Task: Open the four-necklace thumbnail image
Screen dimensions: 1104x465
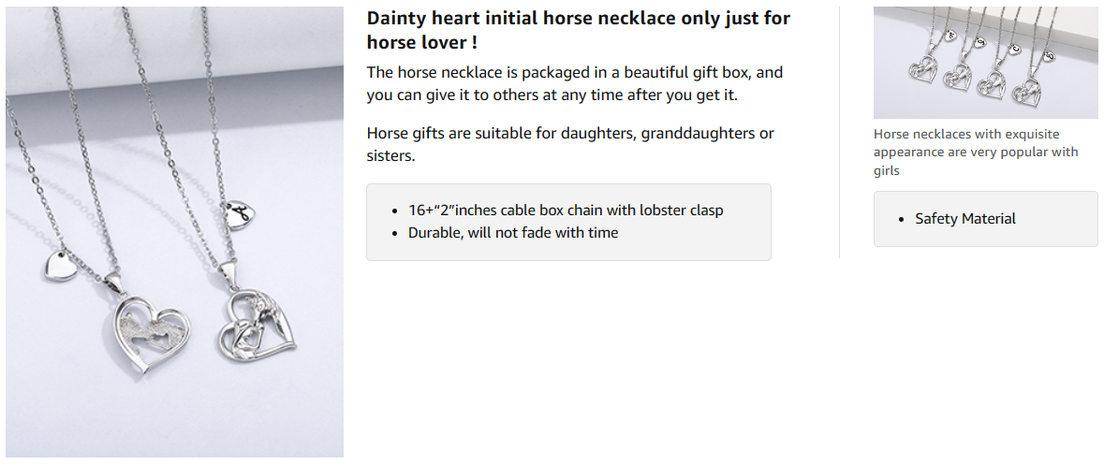Action: click(985, 63)
